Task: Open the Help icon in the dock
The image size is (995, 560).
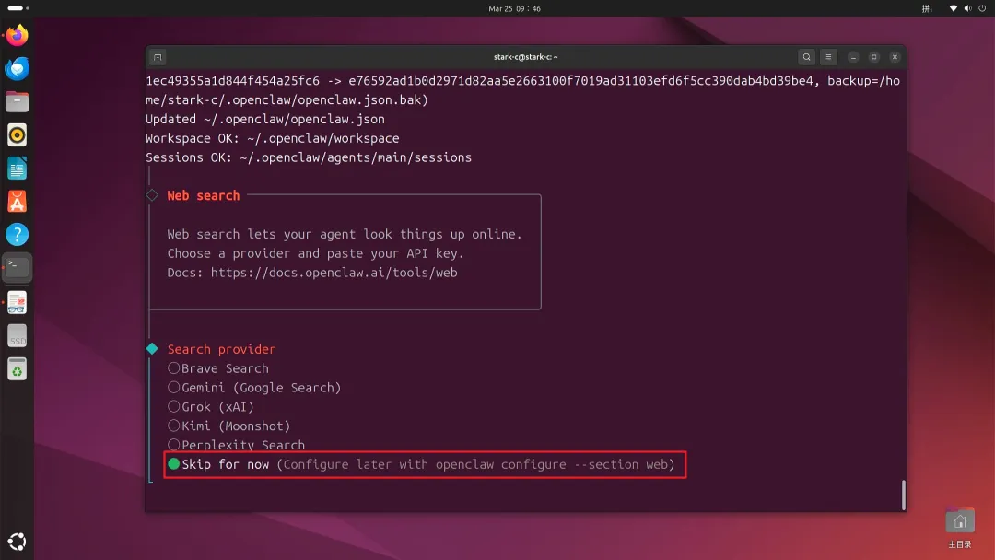Action: 18,235
